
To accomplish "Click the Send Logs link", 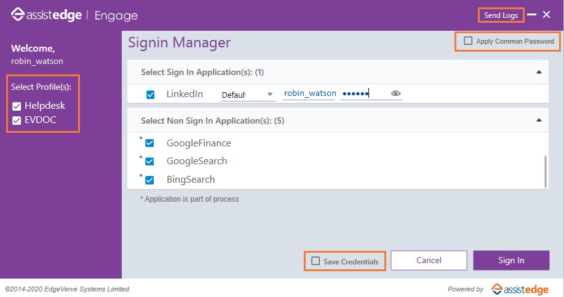I will [501, 15].
